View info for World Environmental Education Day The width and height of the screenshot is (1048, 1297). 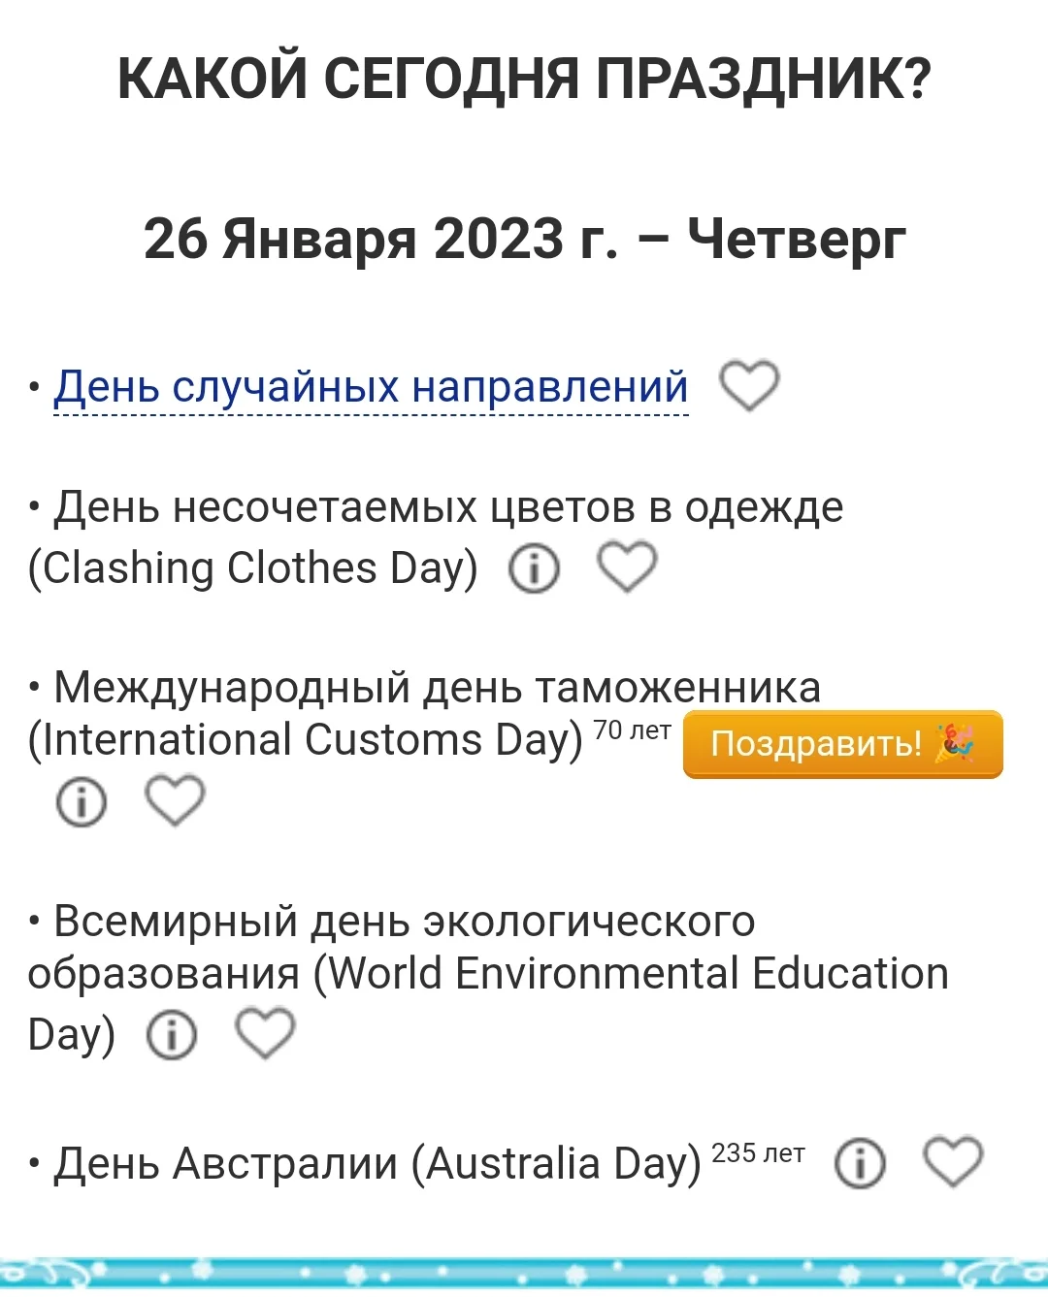[x=172, y=1034]
